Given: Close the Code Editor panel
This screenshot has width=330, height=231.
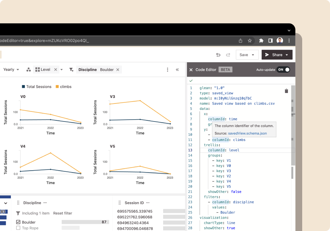Looking at the screenshot, I should [191, 70].
